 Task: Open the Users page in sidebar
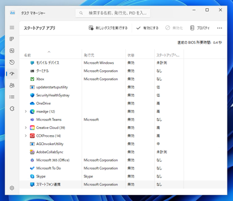tap(12, 85)
